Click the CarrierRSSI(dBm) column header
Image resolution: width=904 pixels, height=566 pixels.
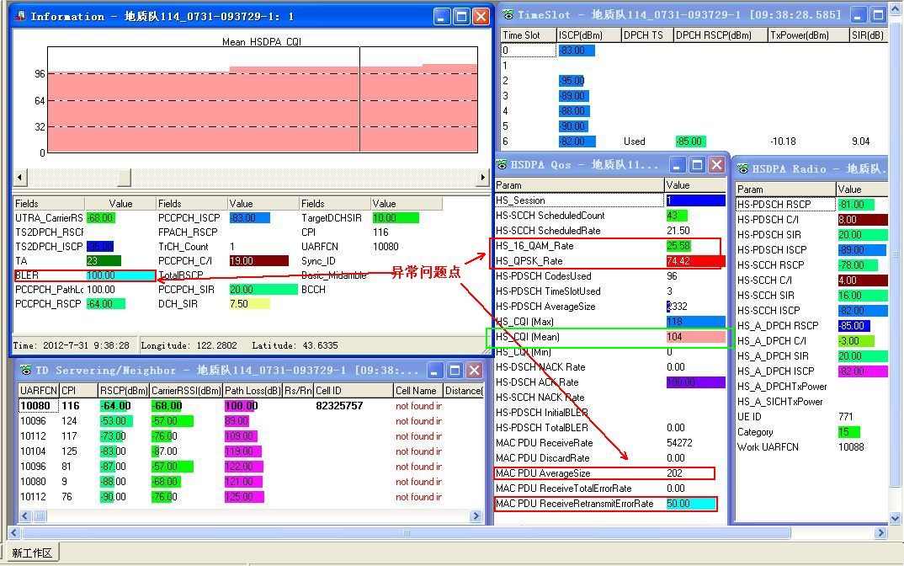coord(186,391)
